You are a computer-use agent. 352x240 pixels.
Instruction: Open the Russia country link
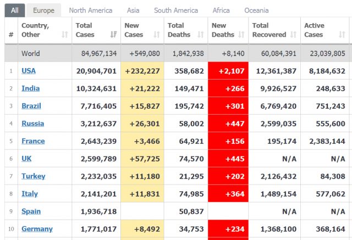click(x=33, y=124)
